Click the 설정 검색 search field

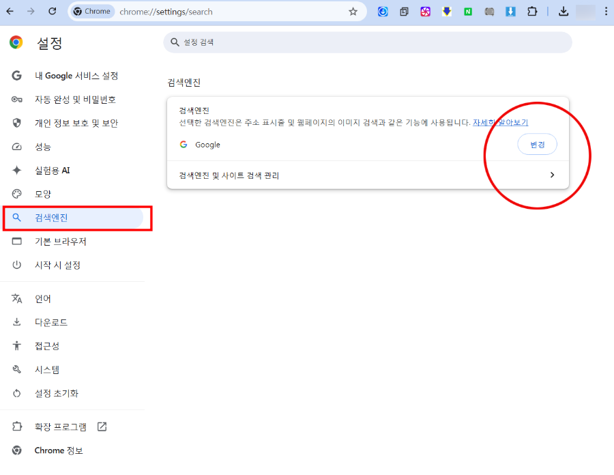[368, 42]
